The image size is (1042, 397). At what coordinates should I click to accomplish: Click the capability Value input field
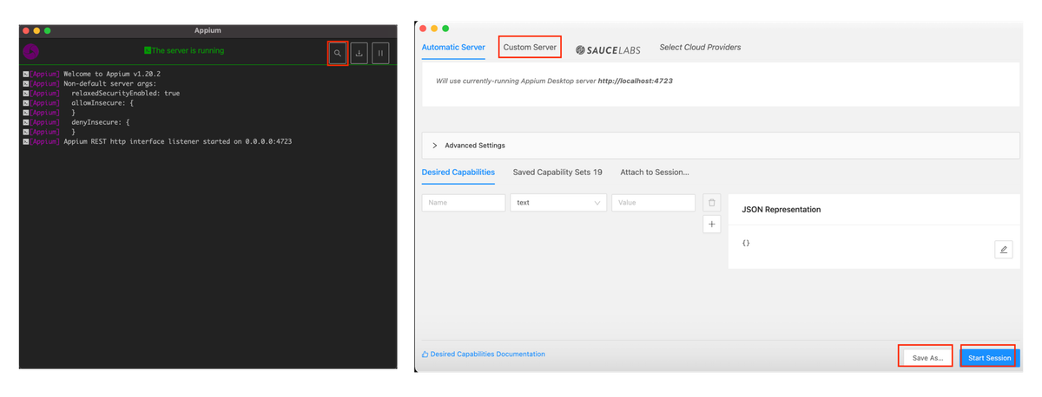[x=653, y=203]
